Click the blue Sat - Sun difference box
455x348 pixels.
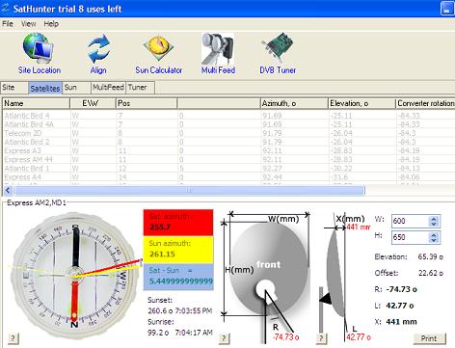coord(178,277)
